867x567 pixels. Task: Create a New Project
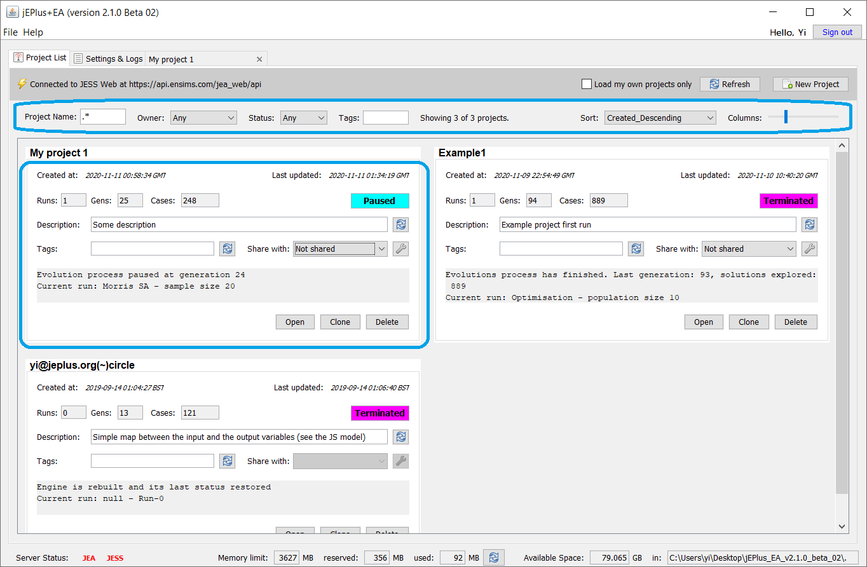pyautogui.click(x=810, y=84)
